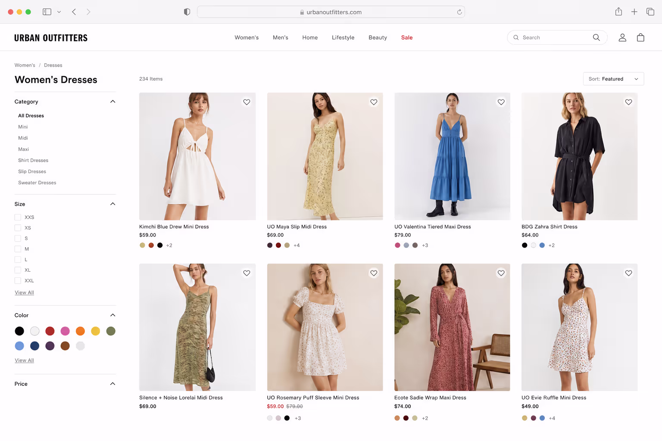Check the XXS size checkbox

coord(18,217)
